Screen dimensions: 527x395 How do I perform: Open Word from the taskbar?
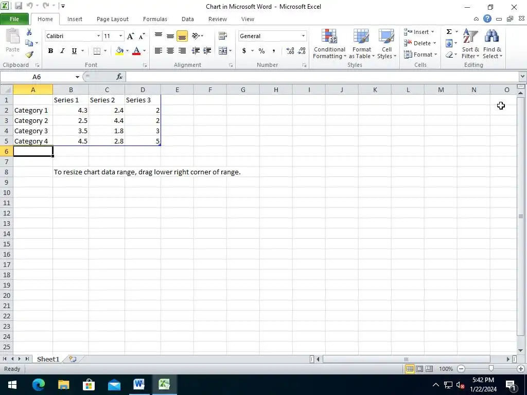(139, 384)
